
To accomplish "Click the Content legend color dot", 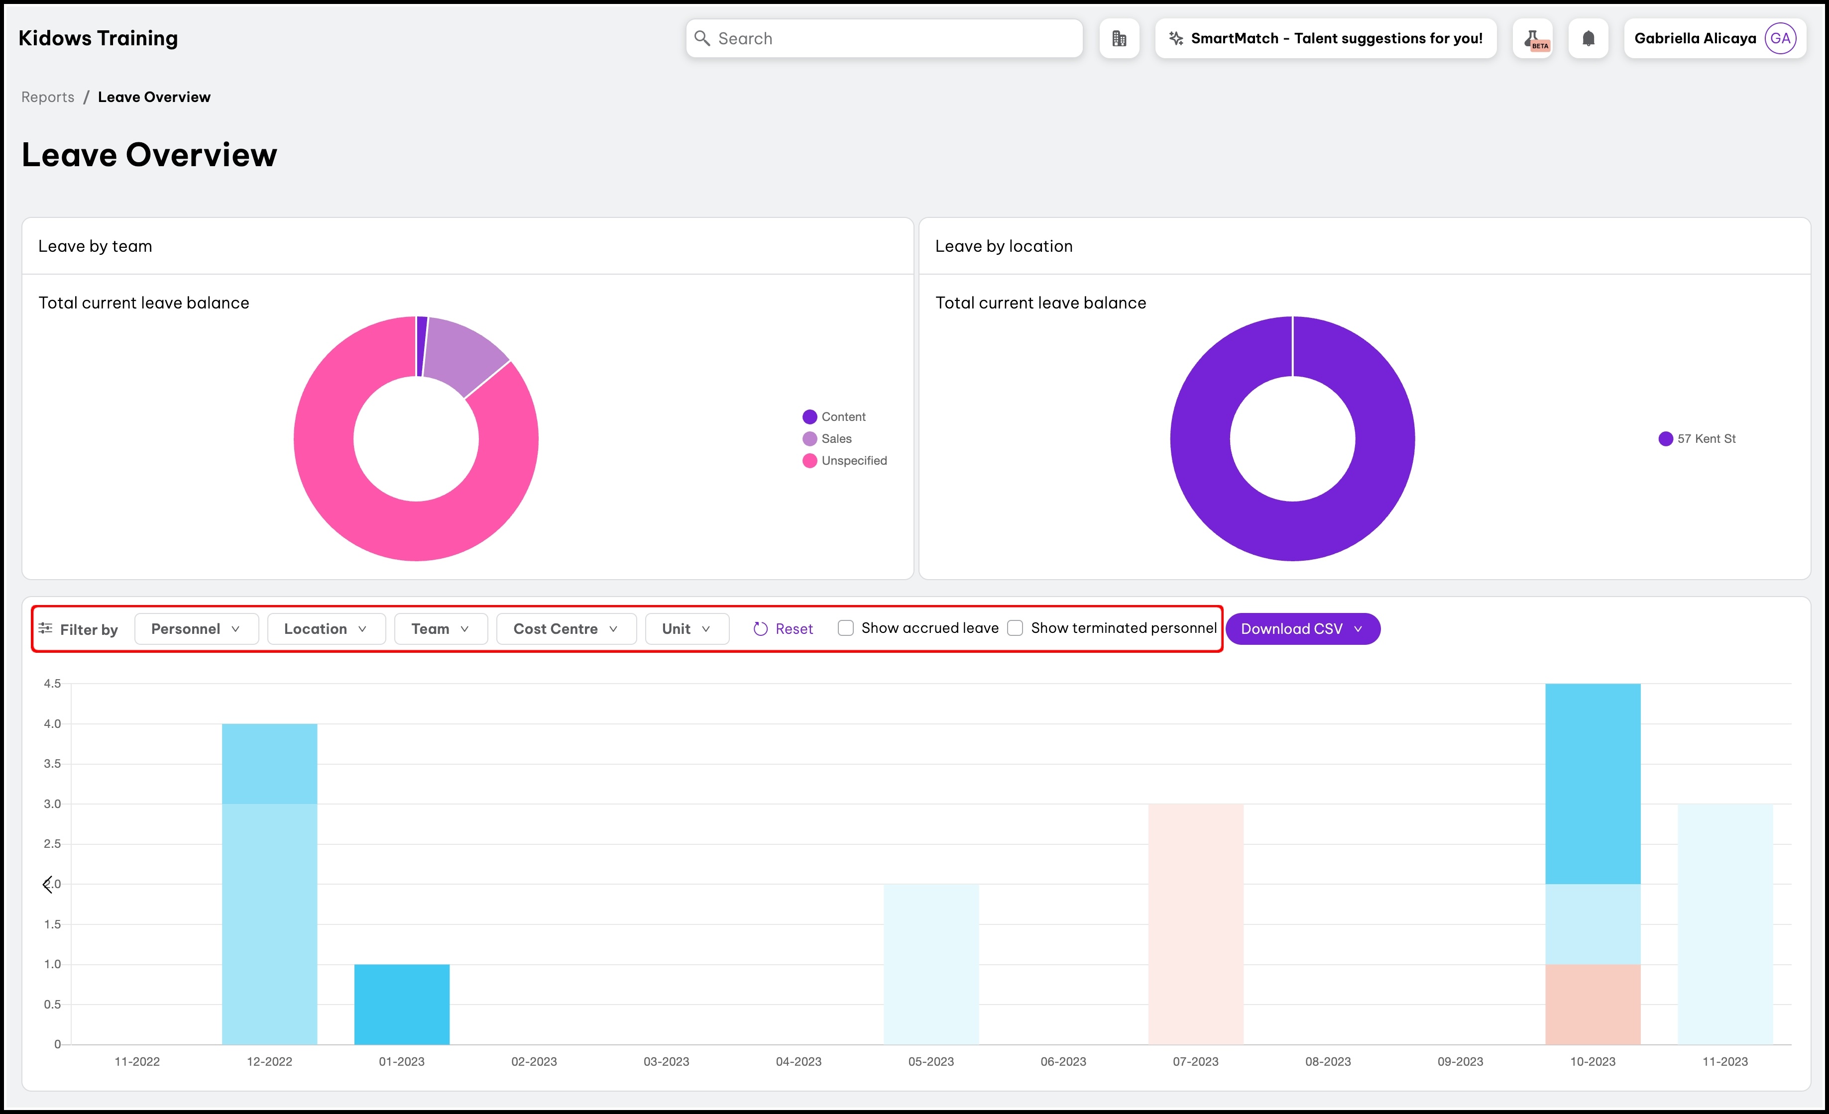I will click(x=810, y=417).
